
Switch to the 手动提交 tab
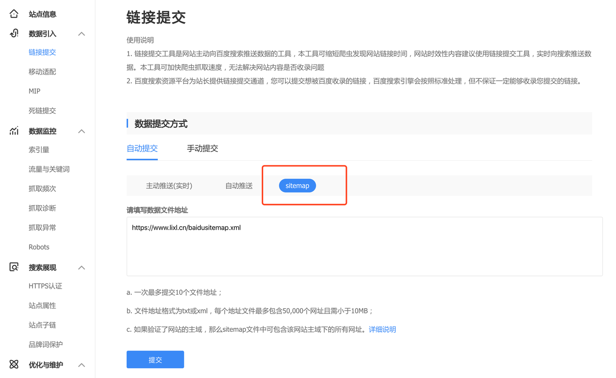tap(202, 148)
